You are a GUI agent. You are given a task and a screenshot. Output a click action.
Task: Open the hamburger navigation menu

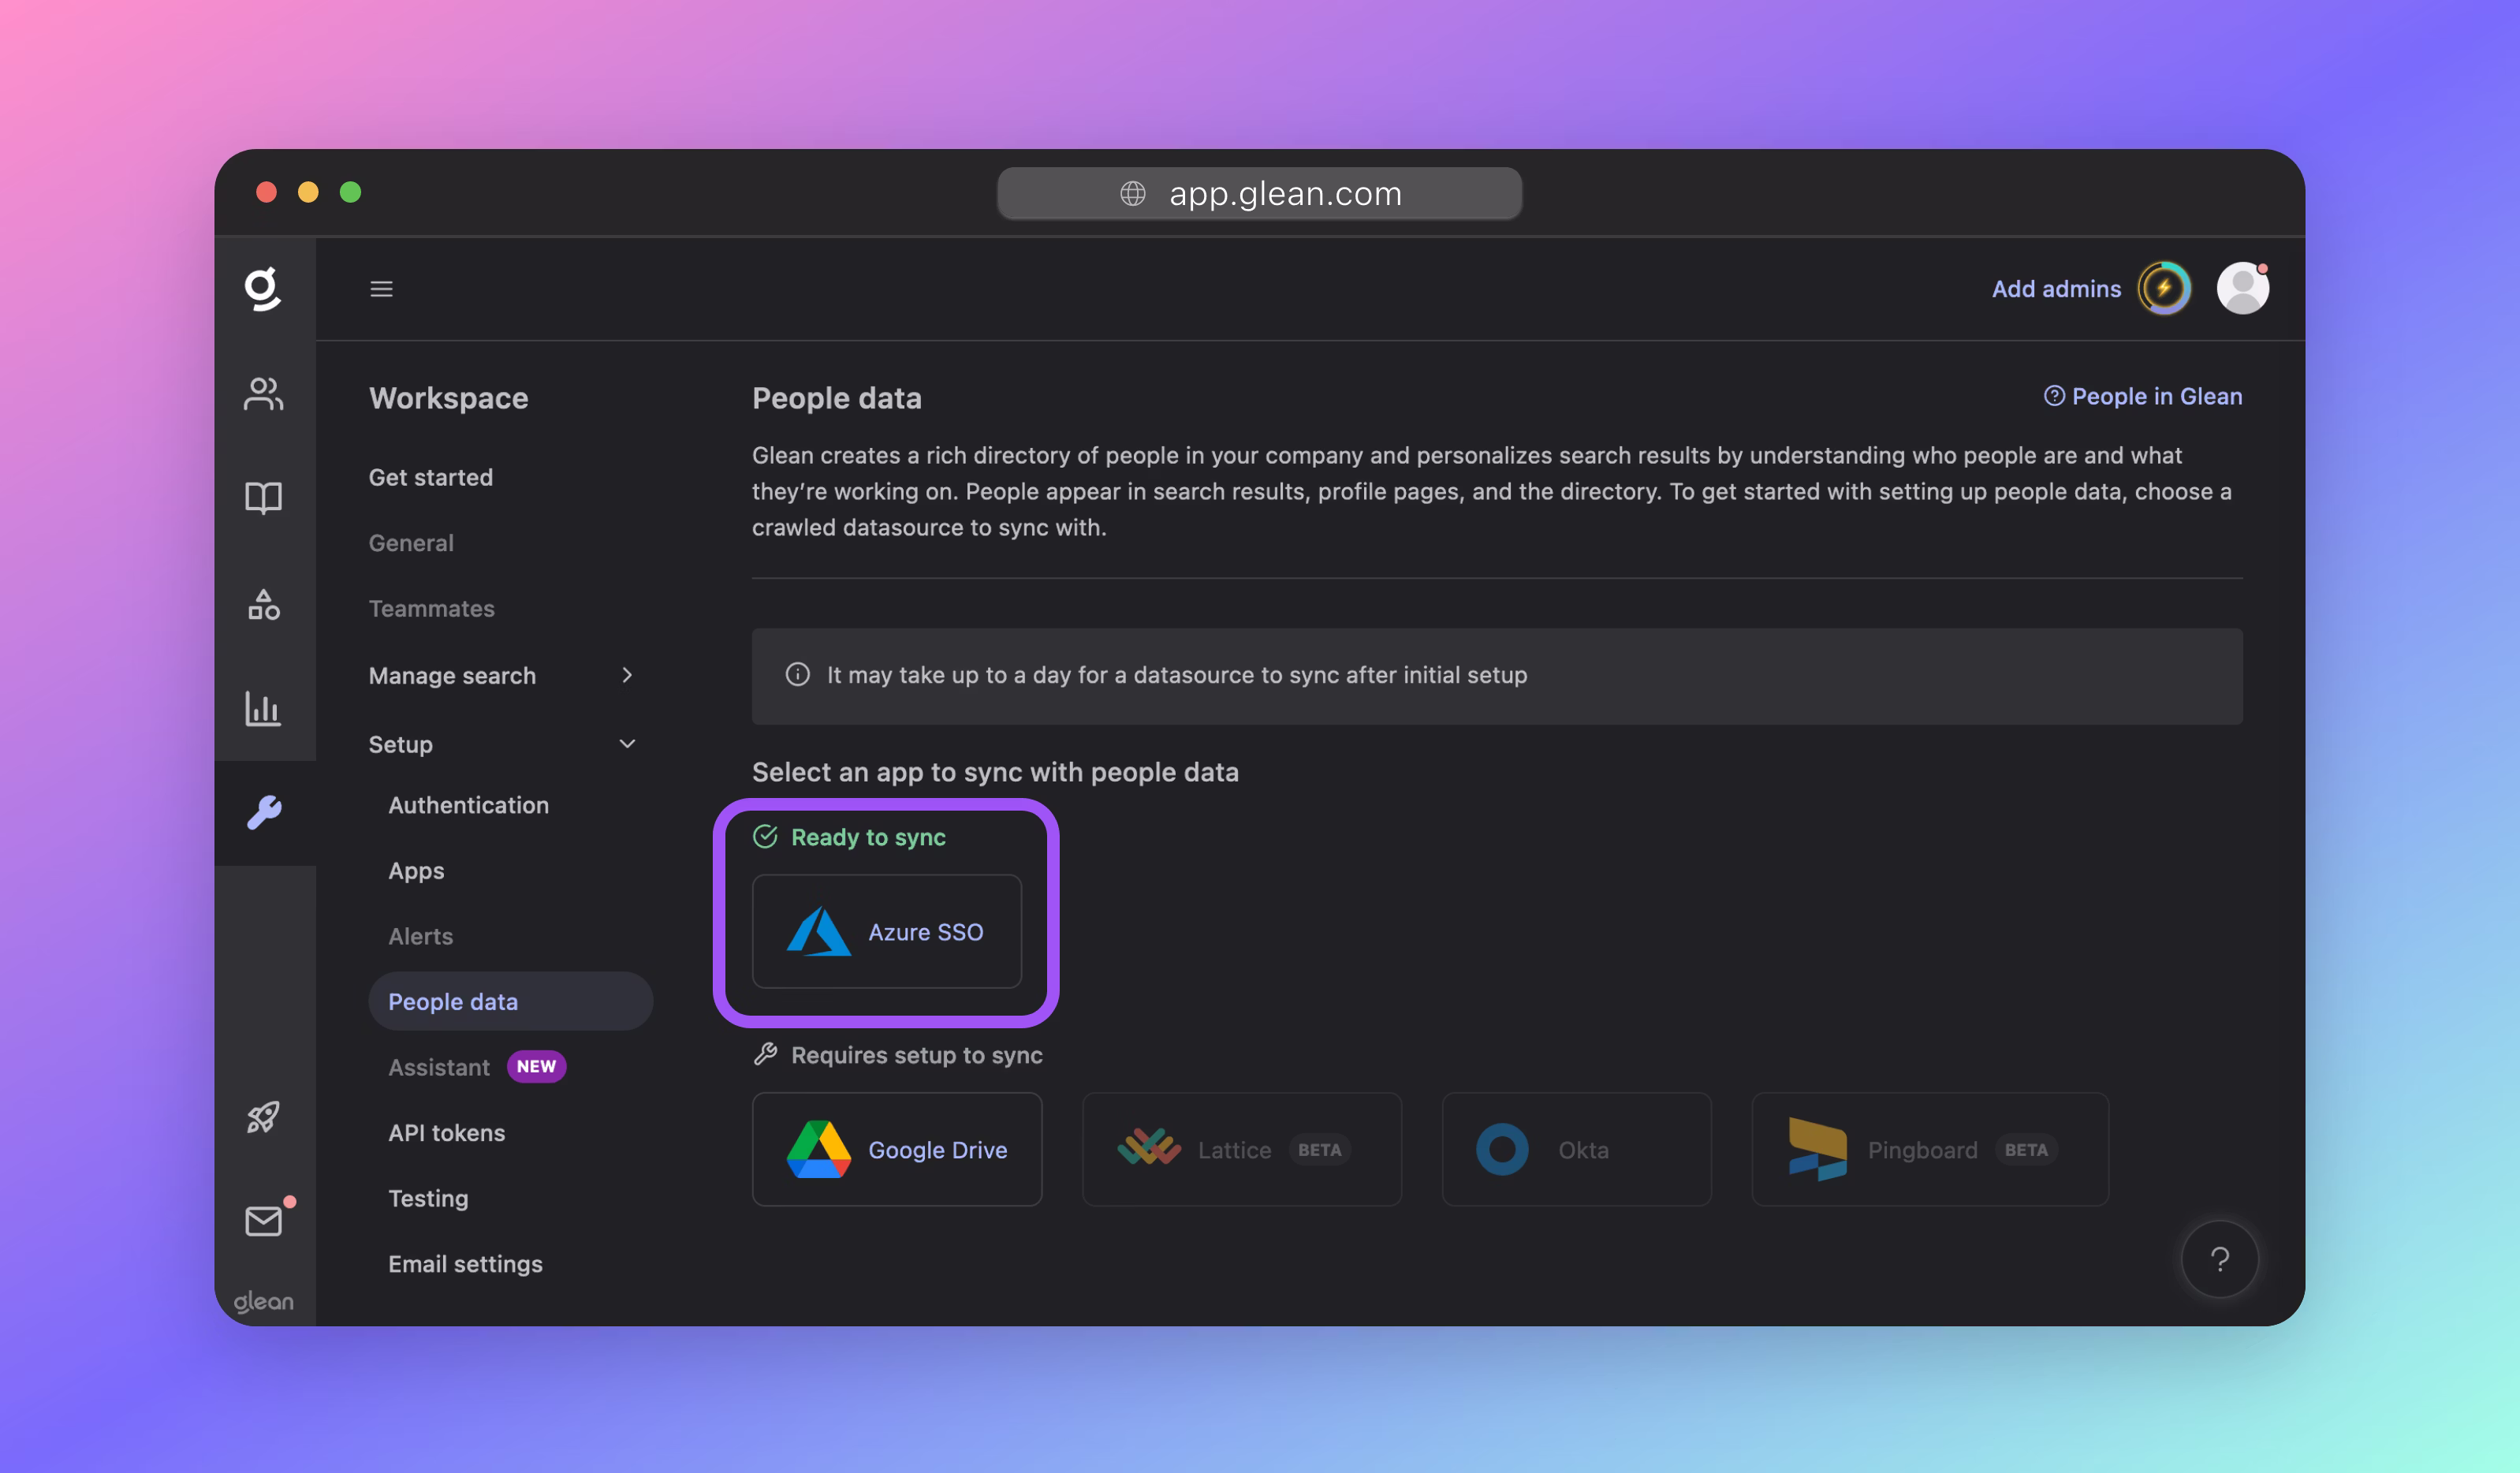click(381, 288)
